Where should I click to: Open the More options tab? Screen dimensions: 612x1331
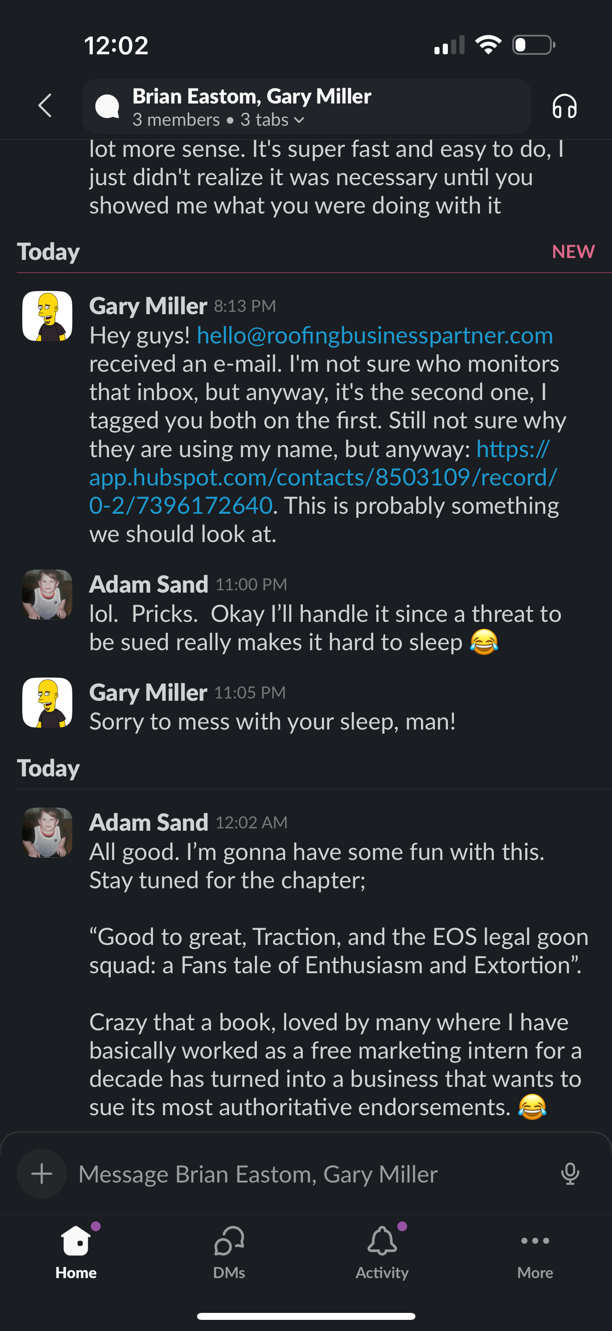click(x=535, y=1250)
